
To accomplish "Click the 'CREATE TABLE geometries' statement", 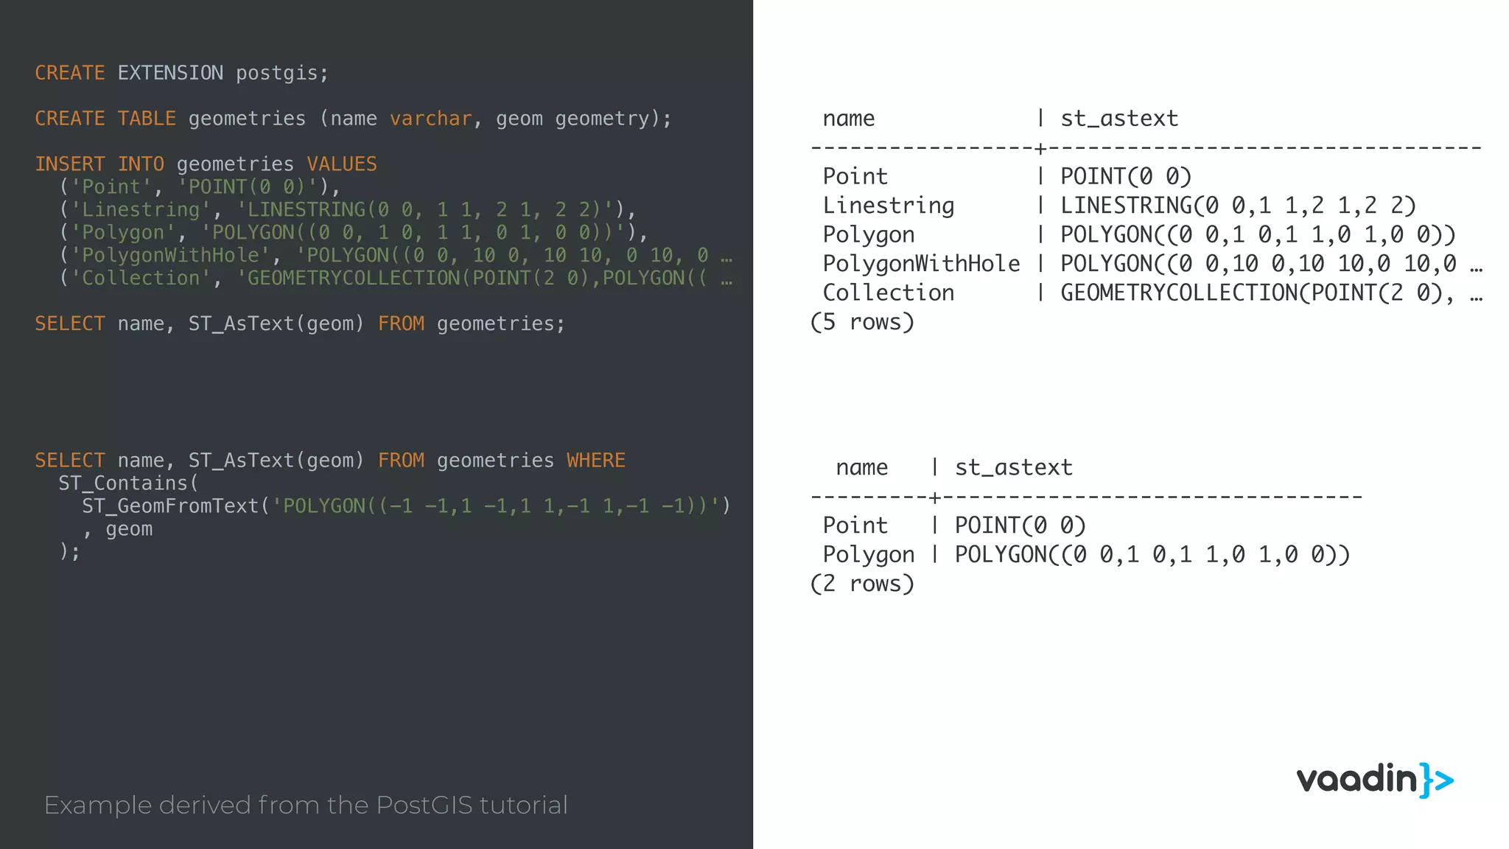I will (354, 119).
